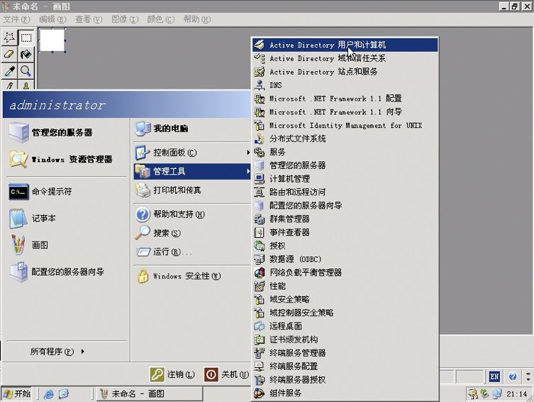Click the Microsoft Identity Management for UNIX icon
The width and height of the screenshot is (534, 402).
click(259, 125)
